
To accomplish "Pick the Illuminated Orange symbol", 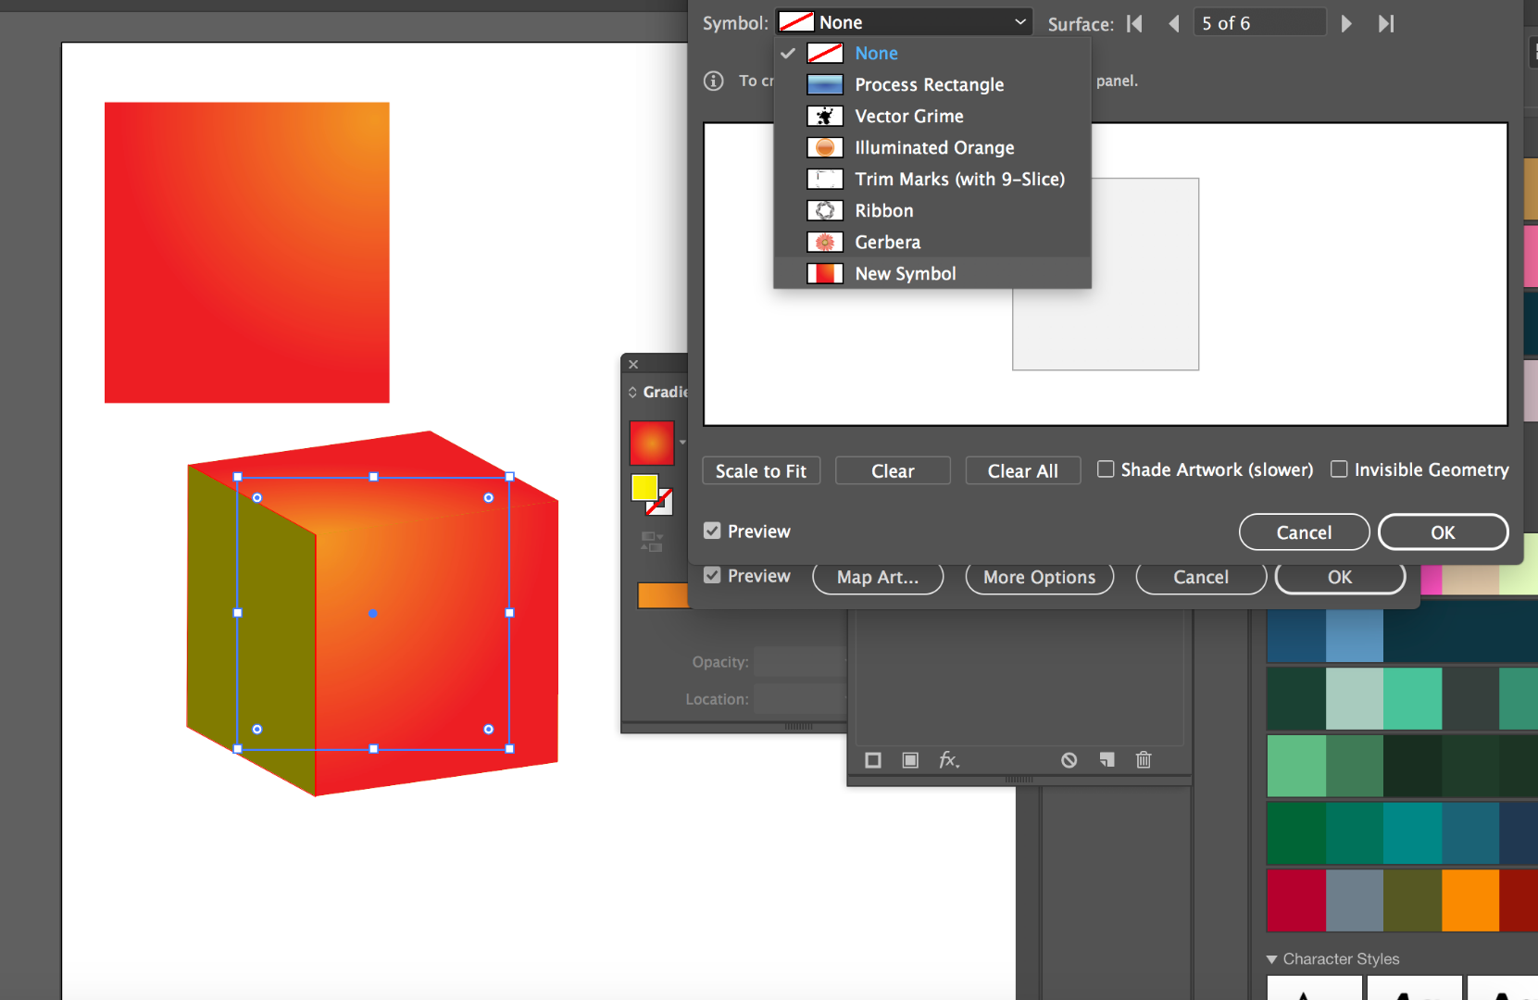I will 932,148.
